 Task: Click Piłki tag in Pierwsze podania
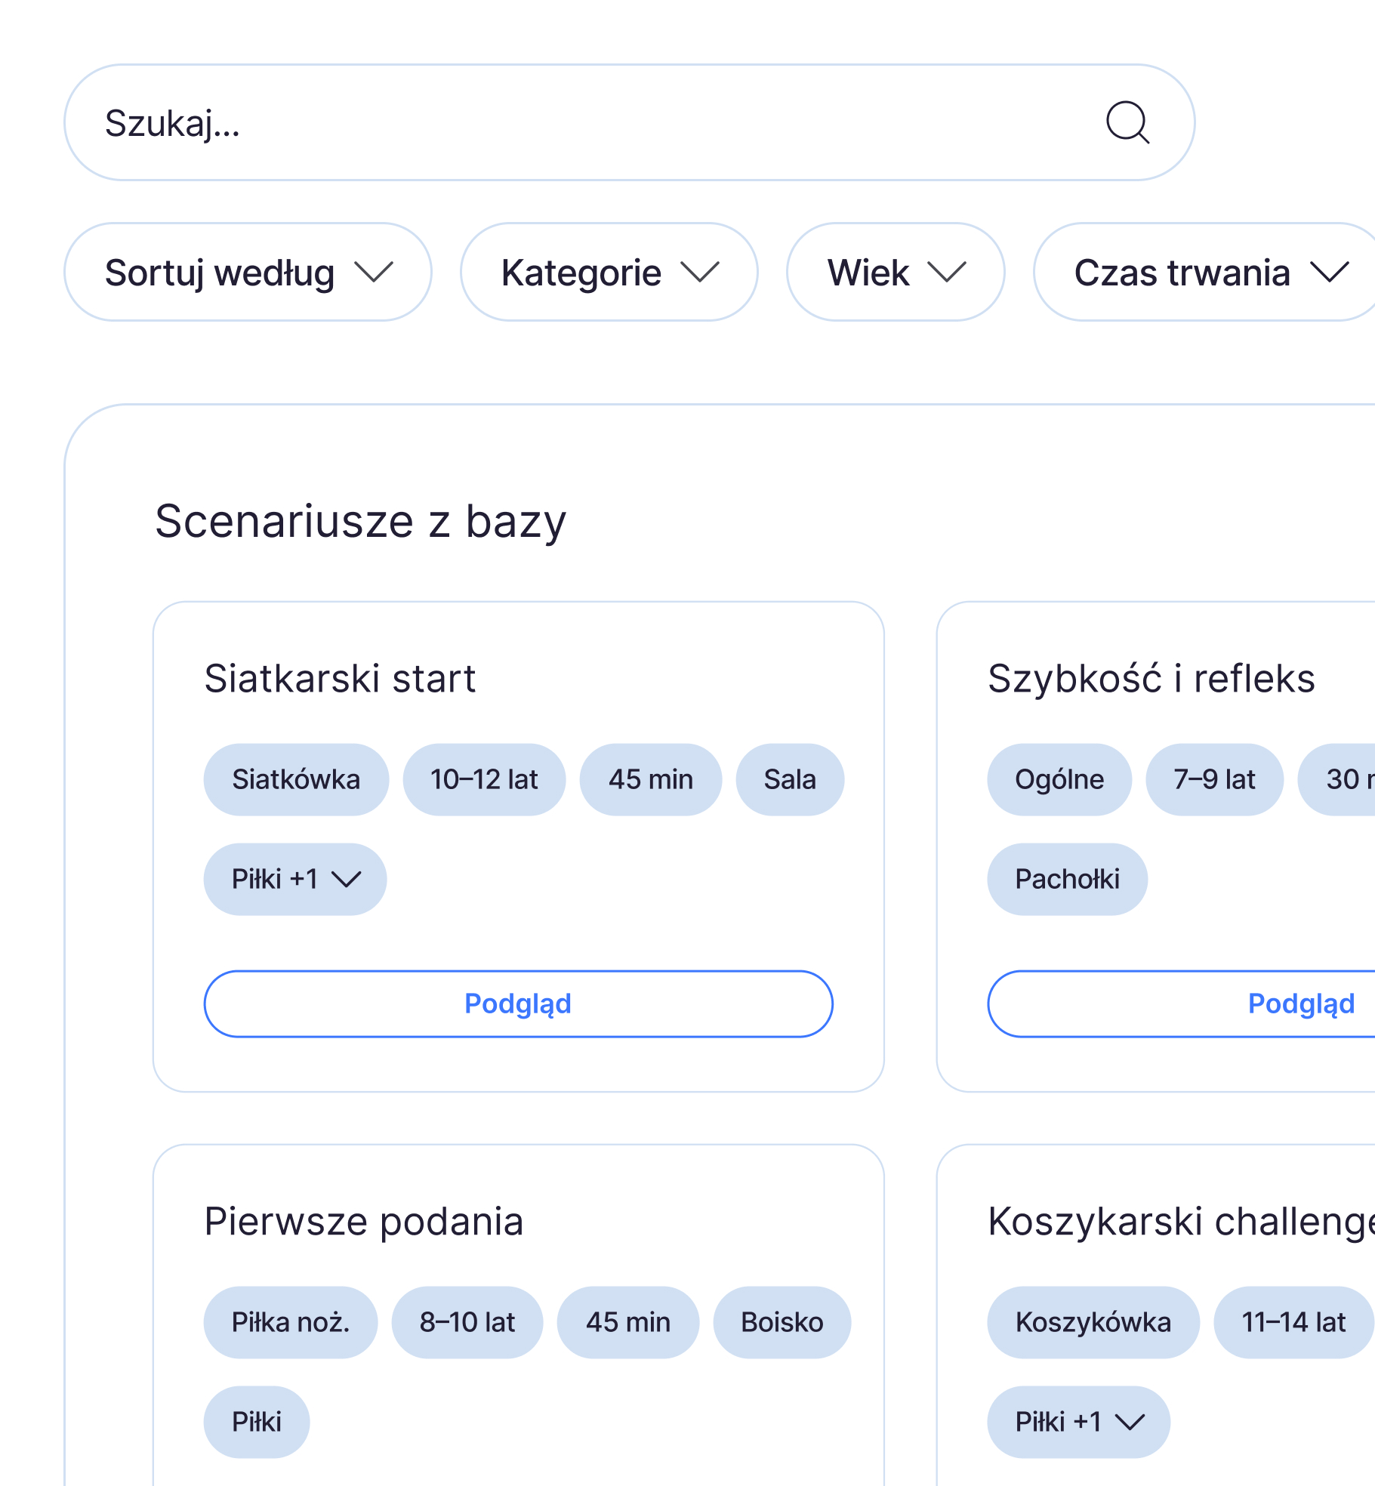point(257,1422)
